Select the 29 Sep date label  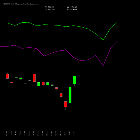pos(47,133)
